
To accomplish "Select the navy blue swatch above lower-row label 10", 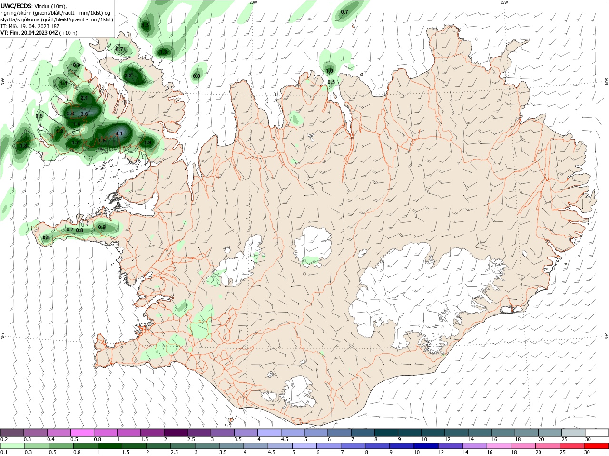I will [425, 446].
